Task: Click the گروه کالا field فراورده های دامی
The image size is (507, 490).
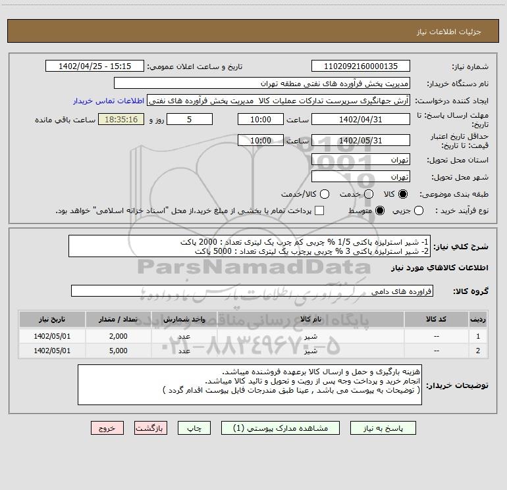Action: pos(252,291)
